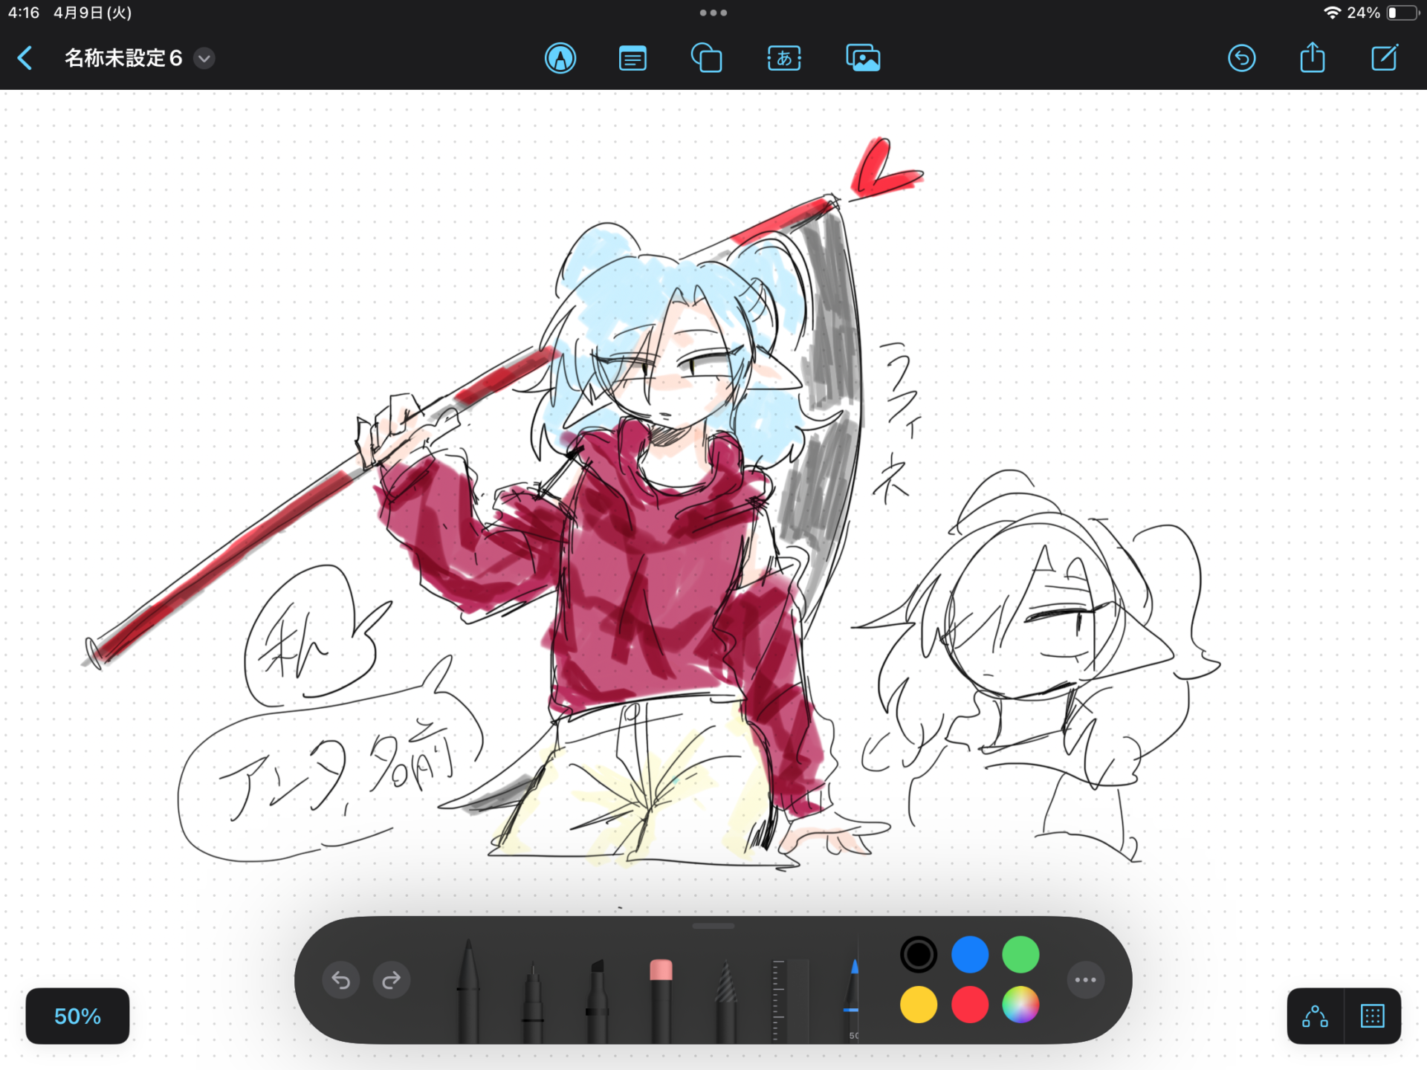Image resolution: width=1427 pixels, height=1070 pixels.
Task: Open the rainbow color picker wheel
Action: 1020,1005
